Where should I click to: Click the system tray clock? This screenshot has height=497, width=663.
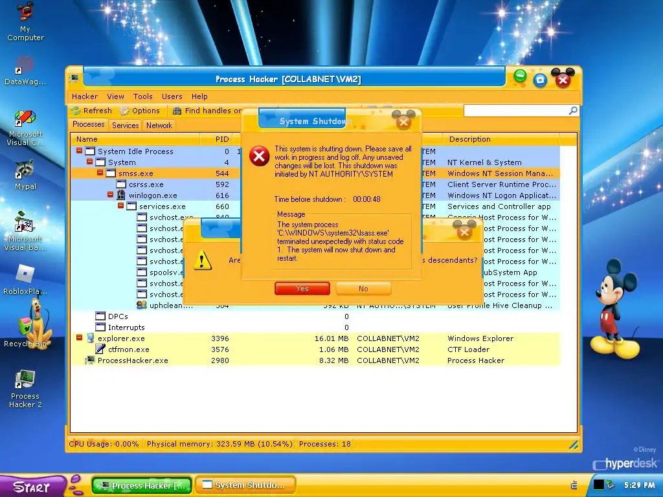[x=639, y=485]
